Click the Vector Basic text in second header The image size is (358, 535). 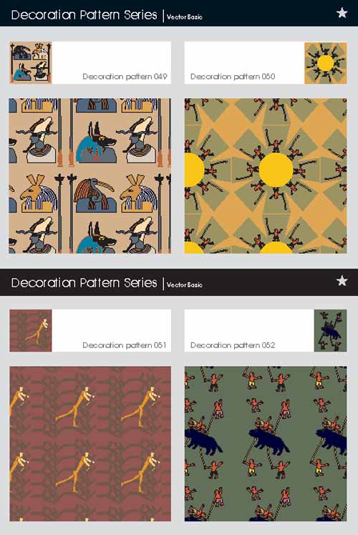[x=185, y=285]
